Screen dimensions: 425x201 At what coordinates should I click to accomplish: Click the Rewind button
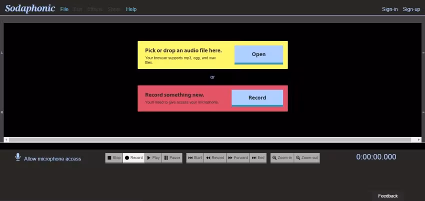coord(215,157)
